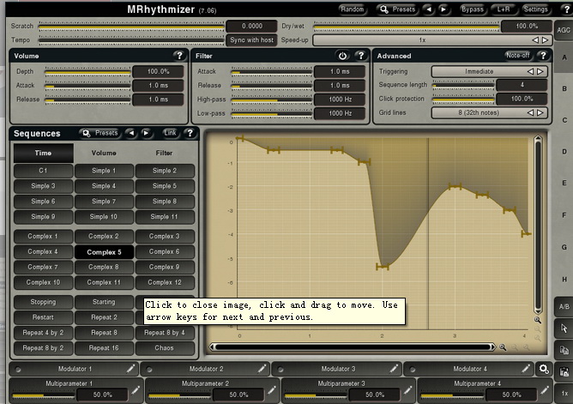Open main help question mark in title bar

tap(567, 9)
